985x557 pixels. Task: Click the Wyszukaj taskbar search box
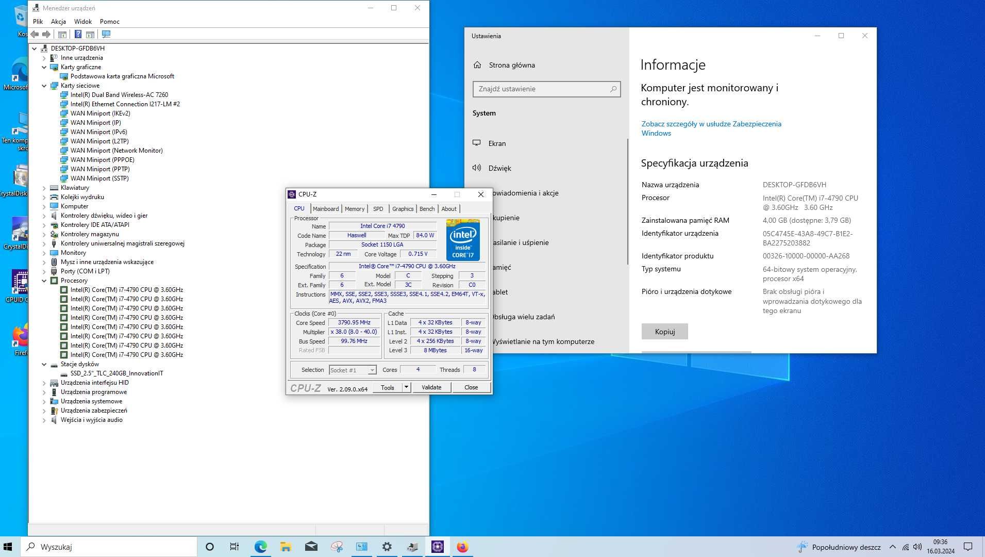point(109,547)
